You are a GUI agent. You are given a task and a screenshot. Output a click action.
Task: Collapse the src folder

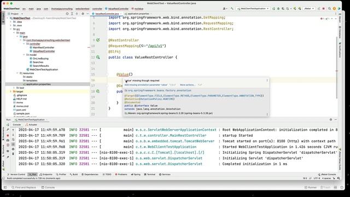coord(11,29)
